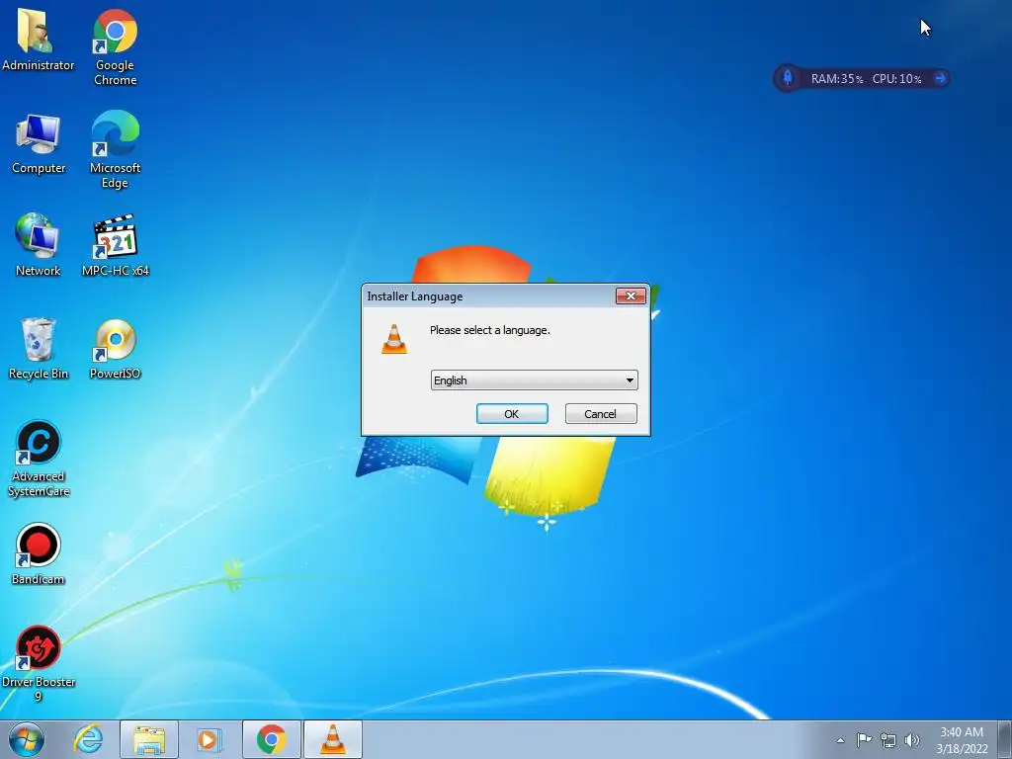
Task: Select the Bandicam desktop shortcut
Action: pos(39,553)
